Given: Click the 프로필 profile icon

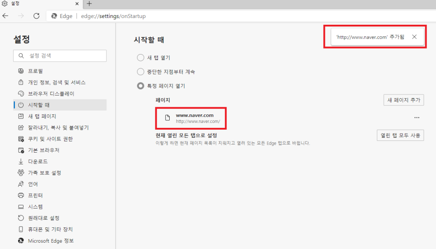Looking at the screenshot, I should point(21,71).
